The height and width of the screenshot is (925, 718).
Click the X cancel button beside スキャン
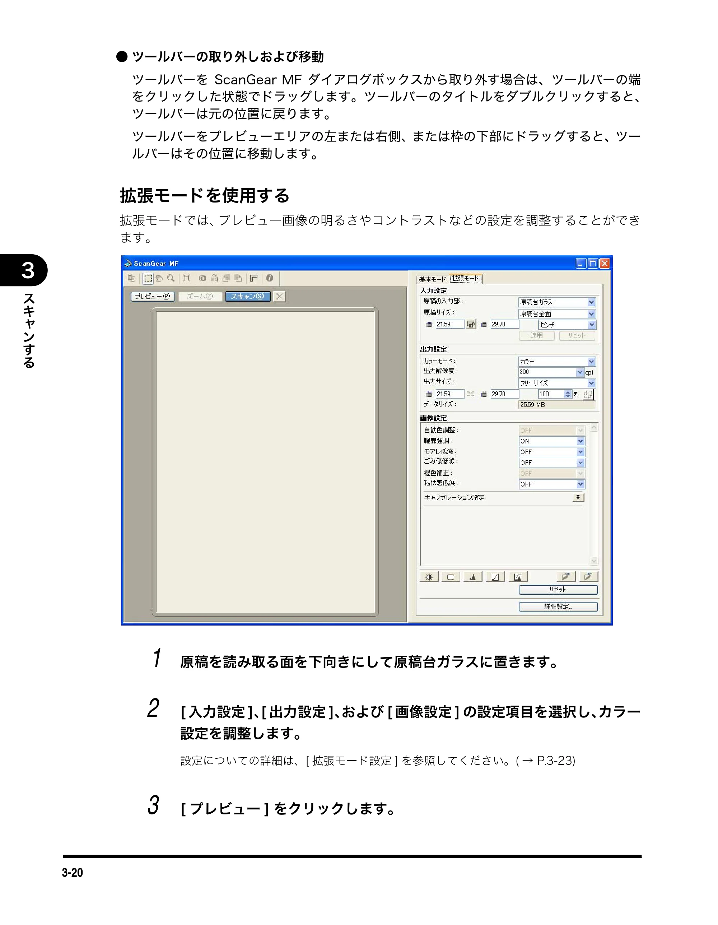279,297
